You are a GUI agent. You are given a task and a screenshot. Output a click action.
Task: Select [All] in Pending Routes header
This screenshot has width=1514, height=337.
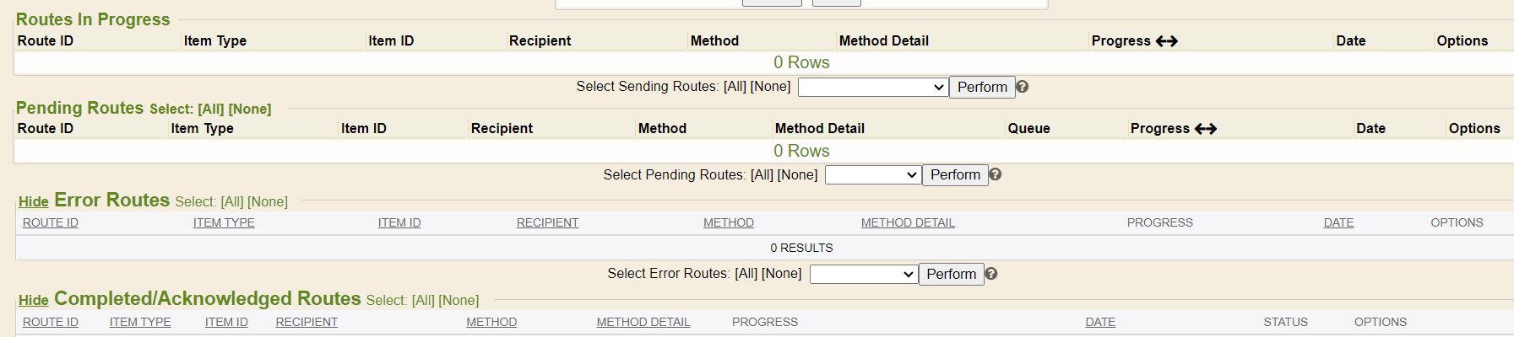210,110
